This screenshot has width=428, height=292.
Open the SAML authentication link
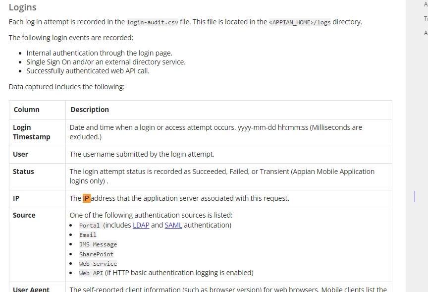[x=173, y=225]
